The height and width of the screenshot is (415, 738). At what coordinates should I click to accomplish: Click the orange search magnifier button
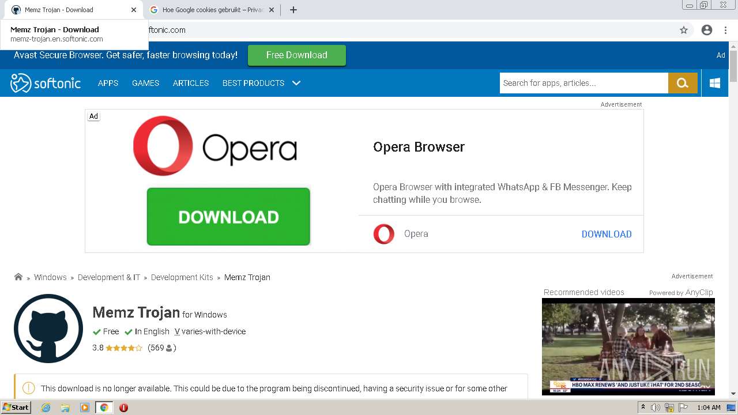[683, 83]
